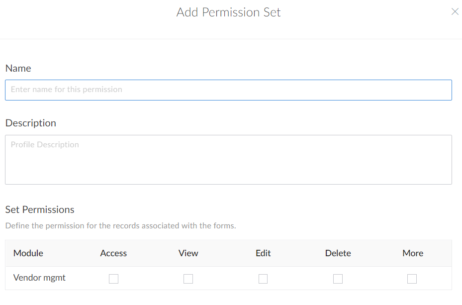Click the Set Permissions section heading

click(40, 209)
